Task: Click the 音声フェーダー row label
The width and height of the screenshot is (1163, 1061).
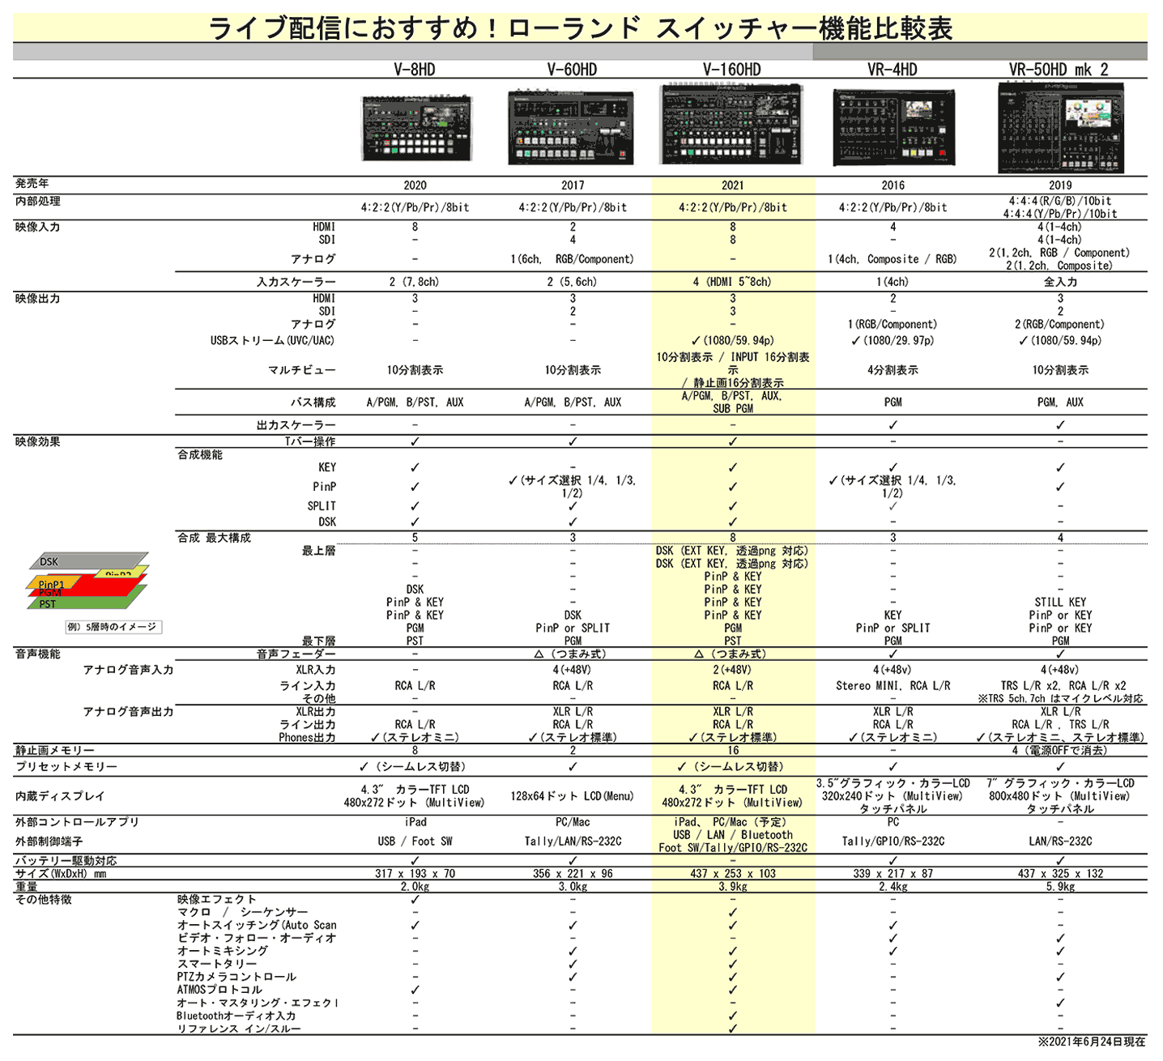Action: coord(296,654)
